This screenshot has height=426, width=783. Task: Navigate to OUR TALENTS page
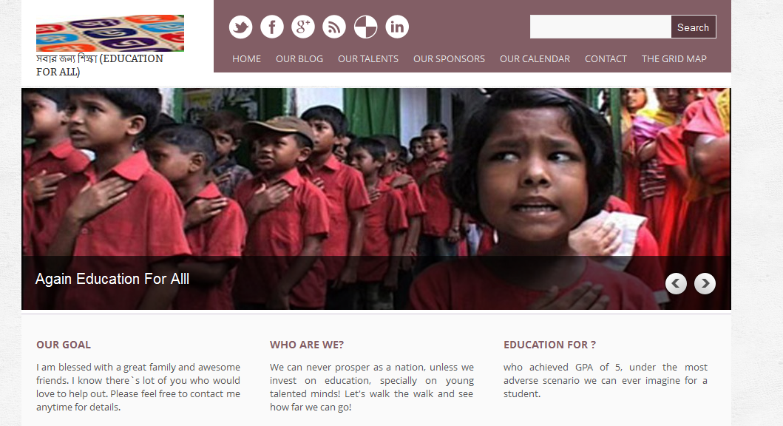click(368, 59)
